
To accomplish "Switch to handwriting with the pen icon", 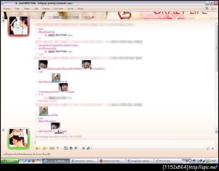I will click(208, 148).
